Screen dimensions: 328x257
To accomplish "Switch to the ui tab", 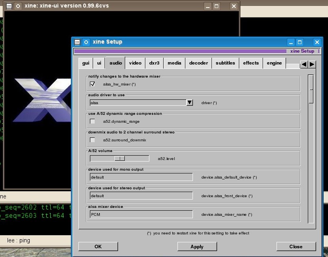I will pos(99,63).
